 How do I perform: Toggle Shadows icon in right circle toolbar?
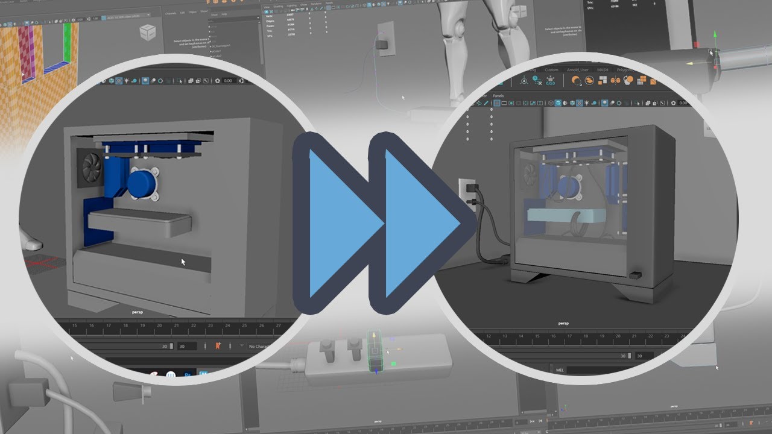[594, 102]
